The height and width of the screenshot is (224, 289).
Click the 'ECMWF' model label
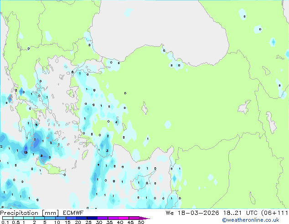coord(73,213)
